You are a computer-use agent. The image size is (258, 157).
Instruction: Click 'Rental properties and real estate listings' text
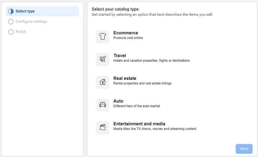pyautogui.click(x=142, y=84)
